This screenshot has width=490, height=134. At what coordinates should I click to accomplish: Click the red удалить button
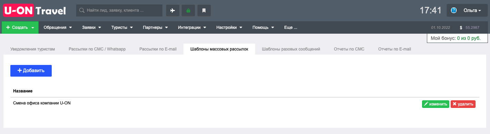click(463, 104)
